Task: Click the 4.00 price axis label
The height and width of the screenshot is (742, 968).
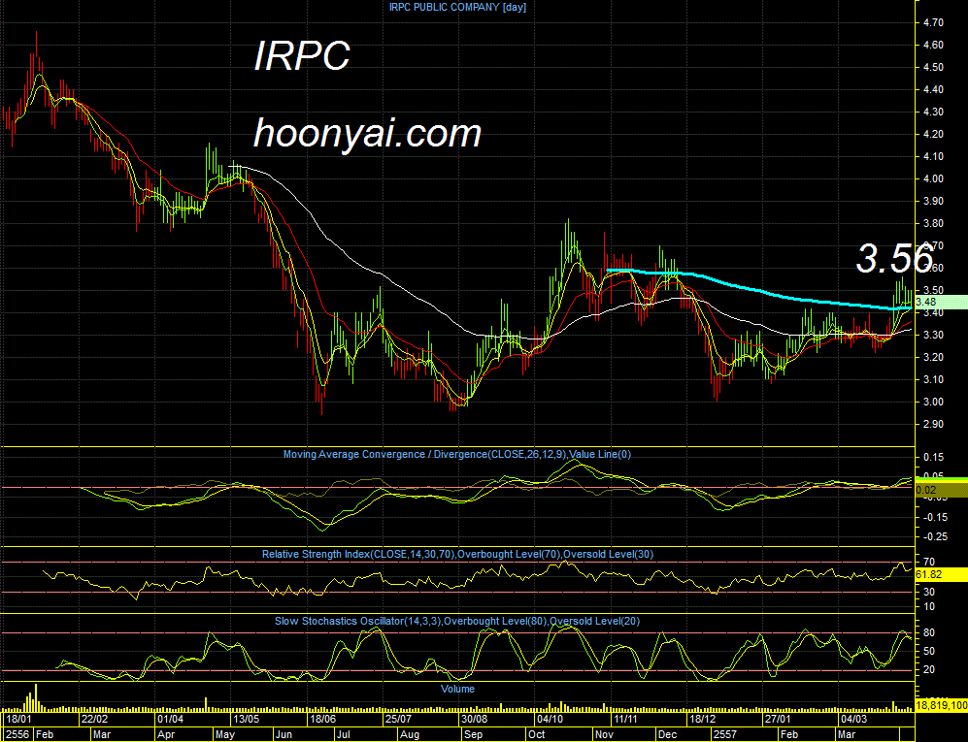Action: click(x=933, y=178)
